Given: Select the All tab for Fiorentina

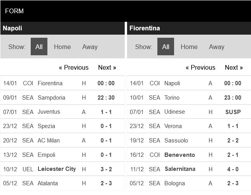Looking at the screenshot, I should (166, 47).
